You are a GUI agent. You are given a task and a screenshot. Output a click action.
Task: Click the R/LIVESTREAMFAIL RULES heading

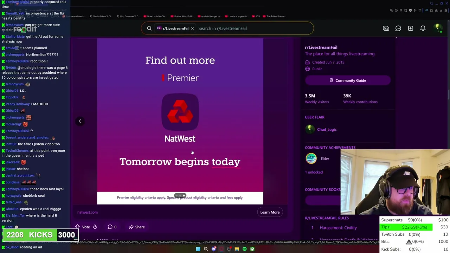tap(327, 218)
